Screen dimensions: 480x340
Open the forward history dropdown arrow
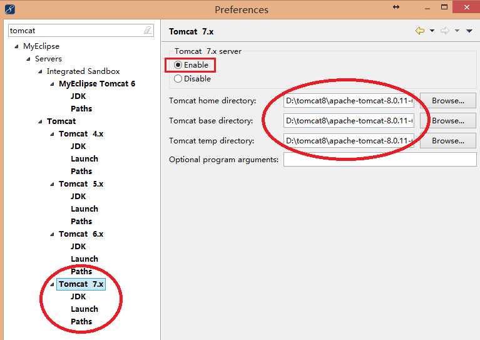point(457,31)
